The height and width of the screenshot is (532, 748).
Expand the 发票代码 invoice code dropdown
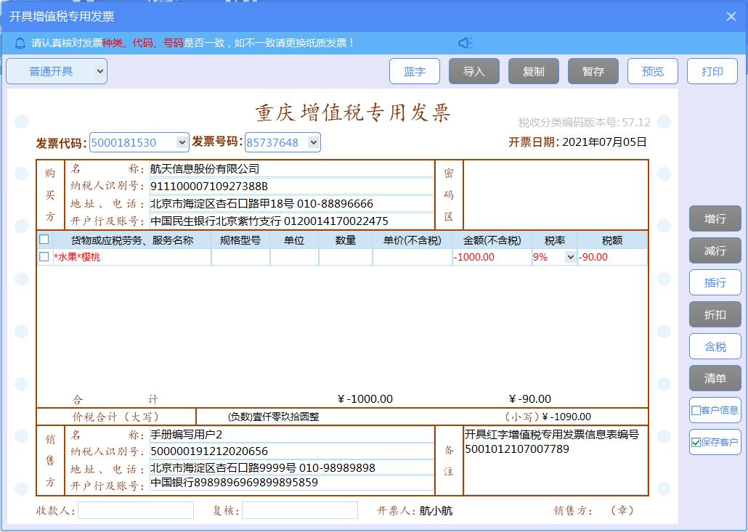[x=183, y=142]
